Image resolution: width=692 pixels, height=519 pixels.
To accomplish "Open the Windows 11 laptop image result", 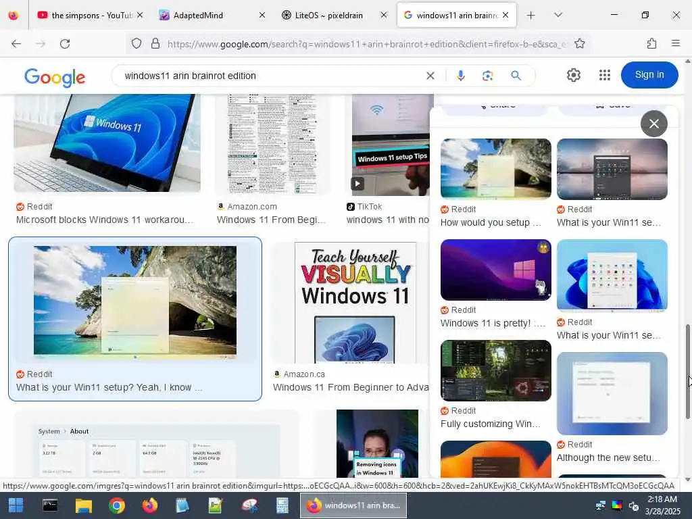I will pos(107,143).
